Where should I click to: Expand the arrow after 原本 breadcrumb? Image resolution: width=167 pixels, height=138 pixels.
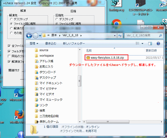click(60, 35)
